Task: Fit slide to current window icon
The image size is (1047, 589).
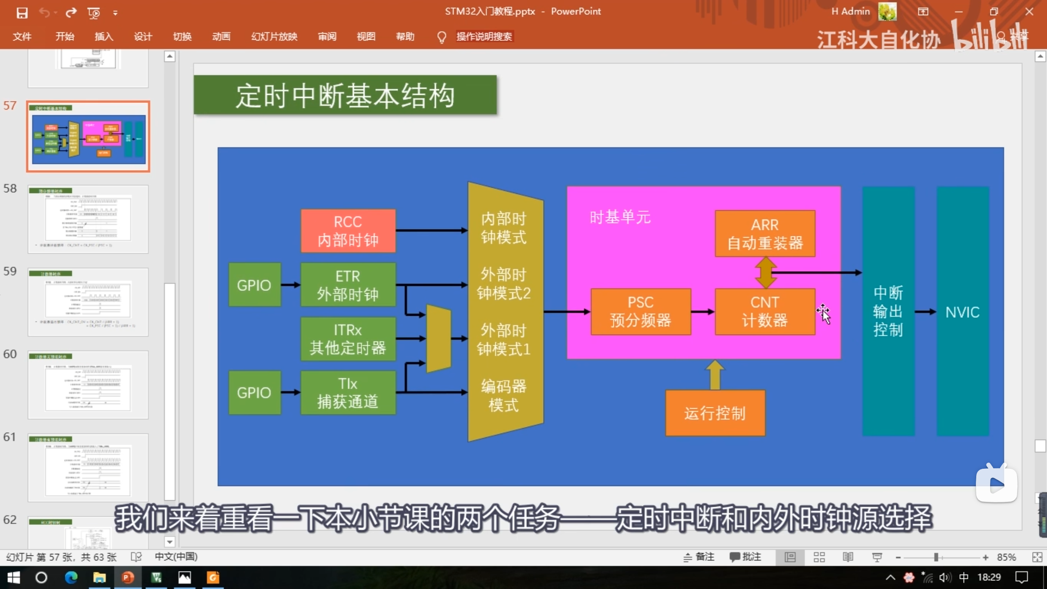Action: point(1037,557)
